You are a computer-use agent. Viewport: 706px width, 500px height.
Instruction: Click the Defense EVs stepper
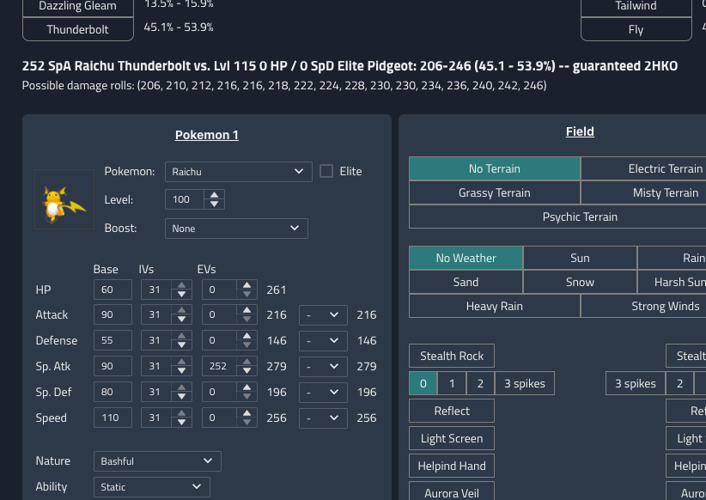tap(246, 340)
